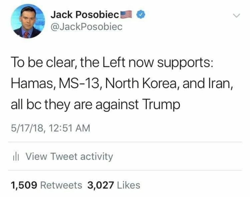Click the 5/17/18 date in timestamp

click(27, 128)
